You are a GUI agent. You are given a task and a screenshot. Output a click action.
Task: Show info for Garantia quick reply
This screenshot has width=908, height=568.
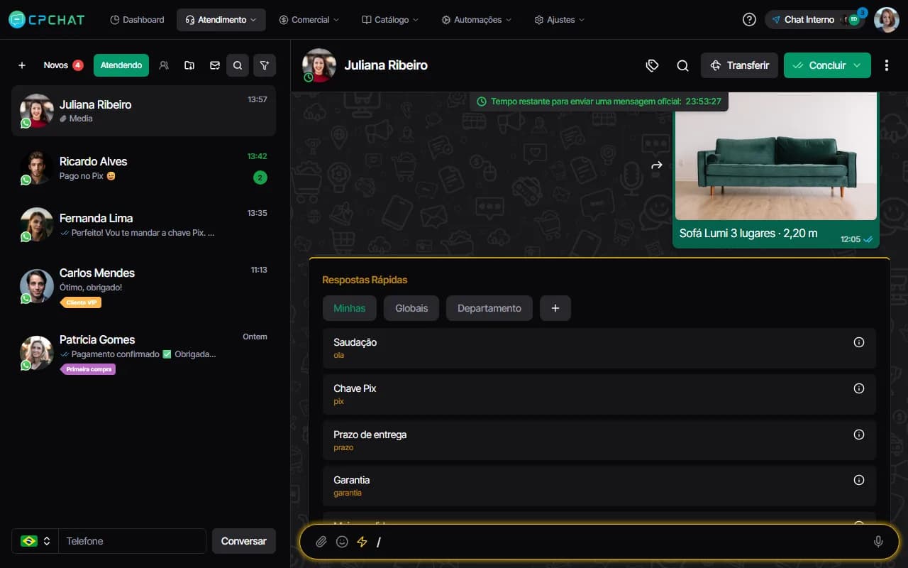click(859, 480)
